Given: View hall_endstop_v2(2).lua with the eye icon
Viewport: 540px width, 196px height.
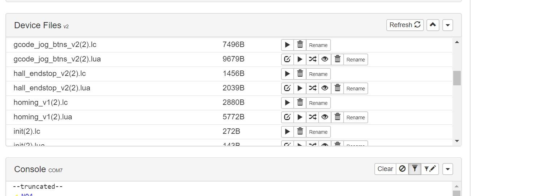Looking at the screenshot, I should [x=325, y=89].
